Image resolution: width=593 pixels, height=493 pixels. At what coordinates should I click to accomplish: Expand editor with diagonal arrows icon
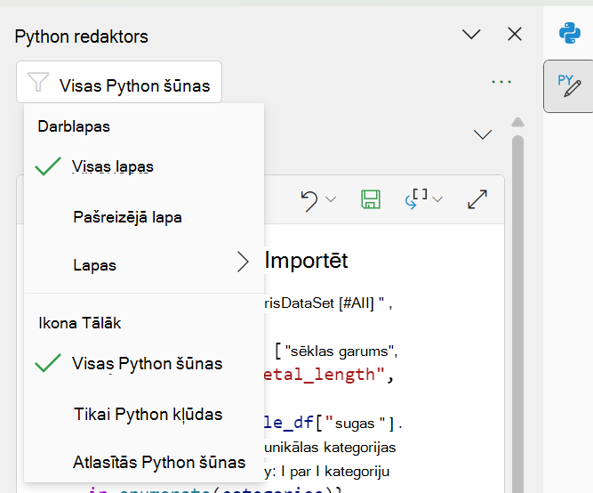(x=477, y=199)
